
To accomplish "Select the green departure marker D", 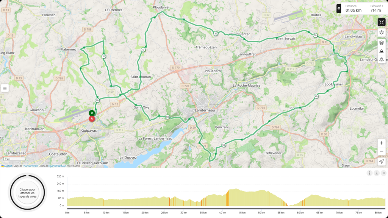I will [92, 113].
